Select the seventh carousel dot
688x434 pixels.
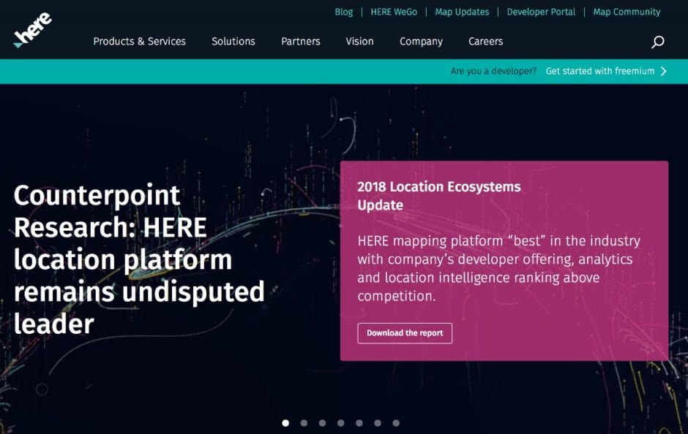[x=396, y=423]
